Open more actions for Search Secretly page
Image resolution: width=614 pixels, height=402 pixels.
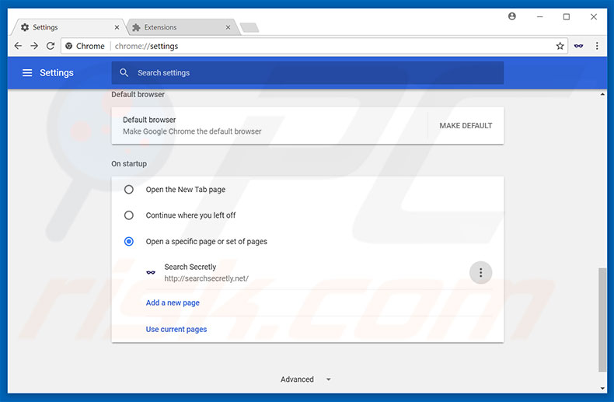(480, 272)
